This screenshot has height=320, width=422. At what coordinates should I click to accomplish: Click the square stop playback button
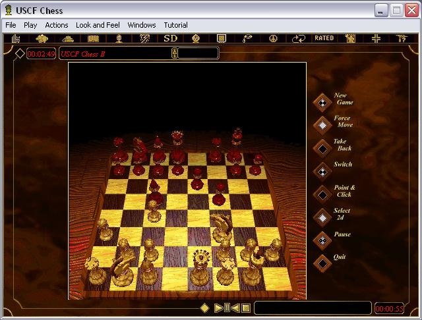pyautogui.click(x=245, y=307)
